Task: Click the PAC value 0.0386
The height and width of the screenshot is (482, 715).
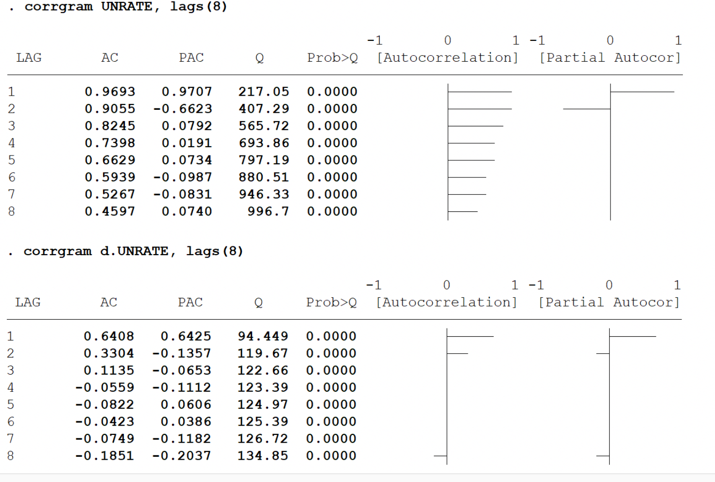Action: tap(186, 422)
